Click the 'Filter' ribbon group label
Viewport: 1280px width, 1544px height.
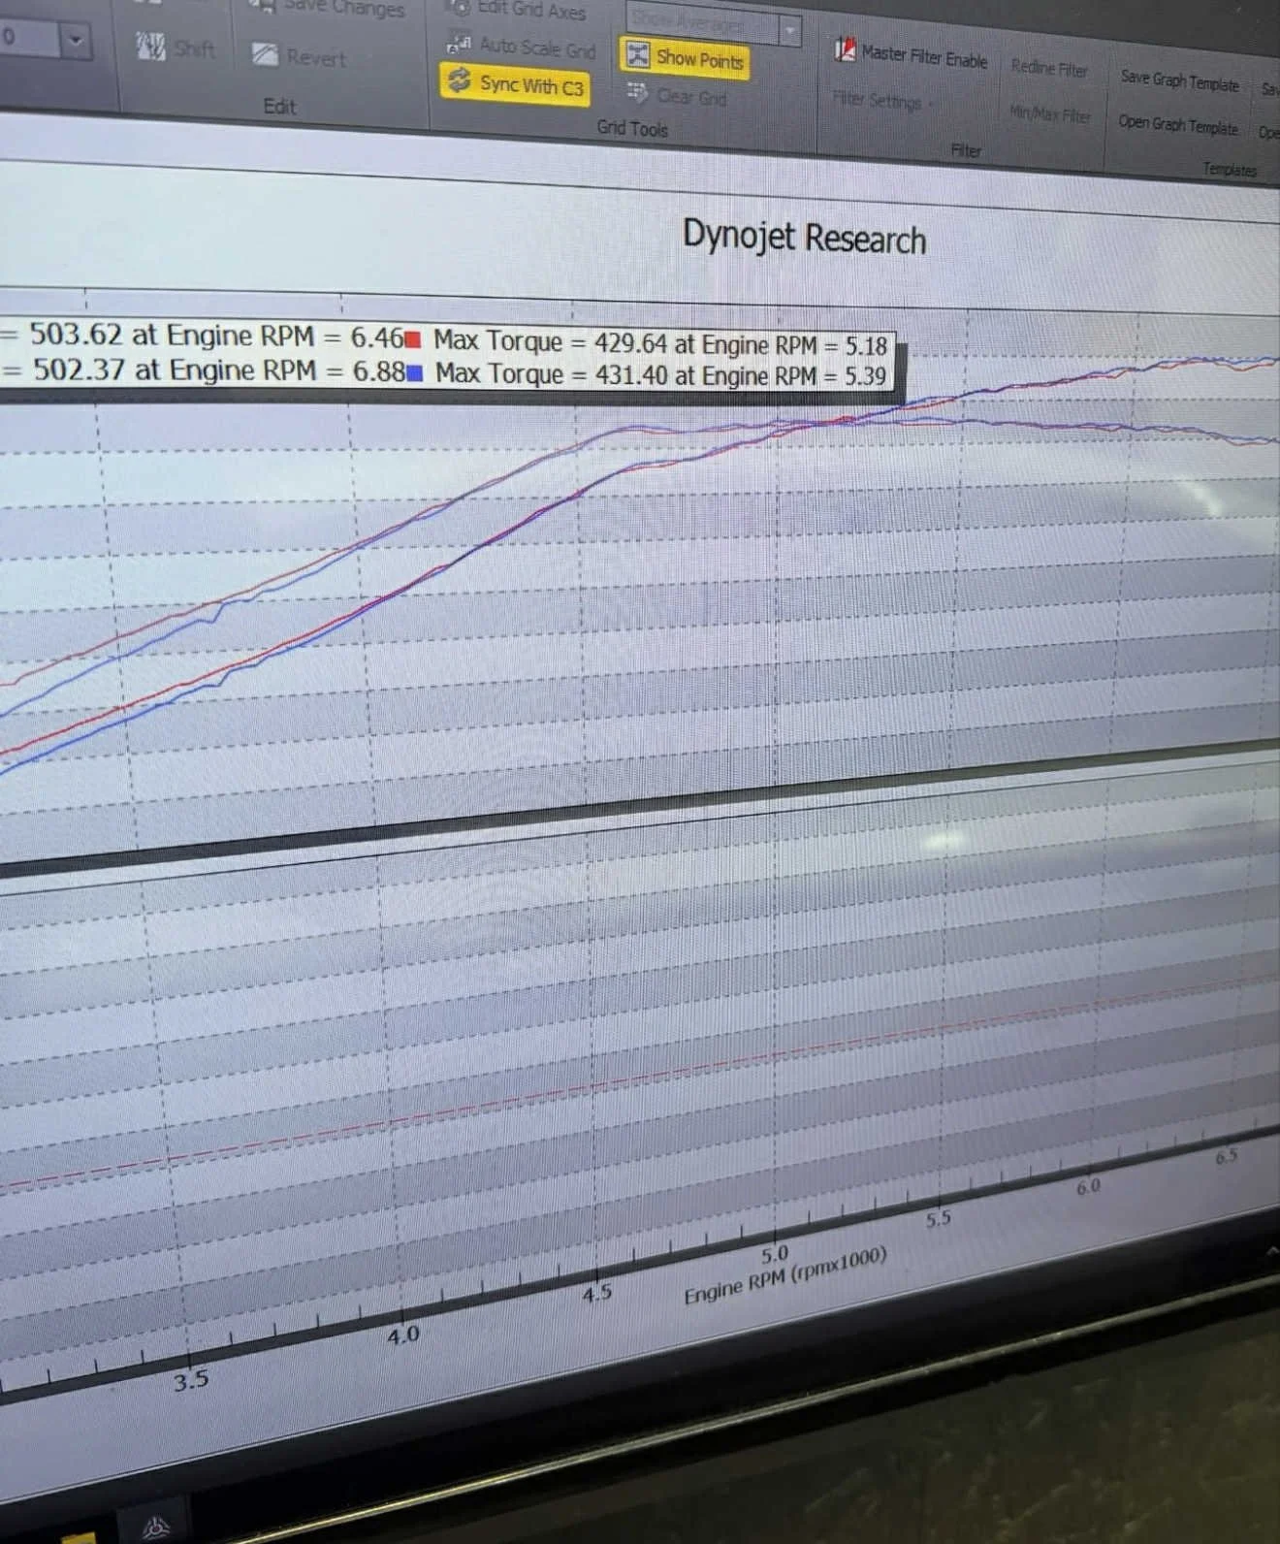click(966, 150)
